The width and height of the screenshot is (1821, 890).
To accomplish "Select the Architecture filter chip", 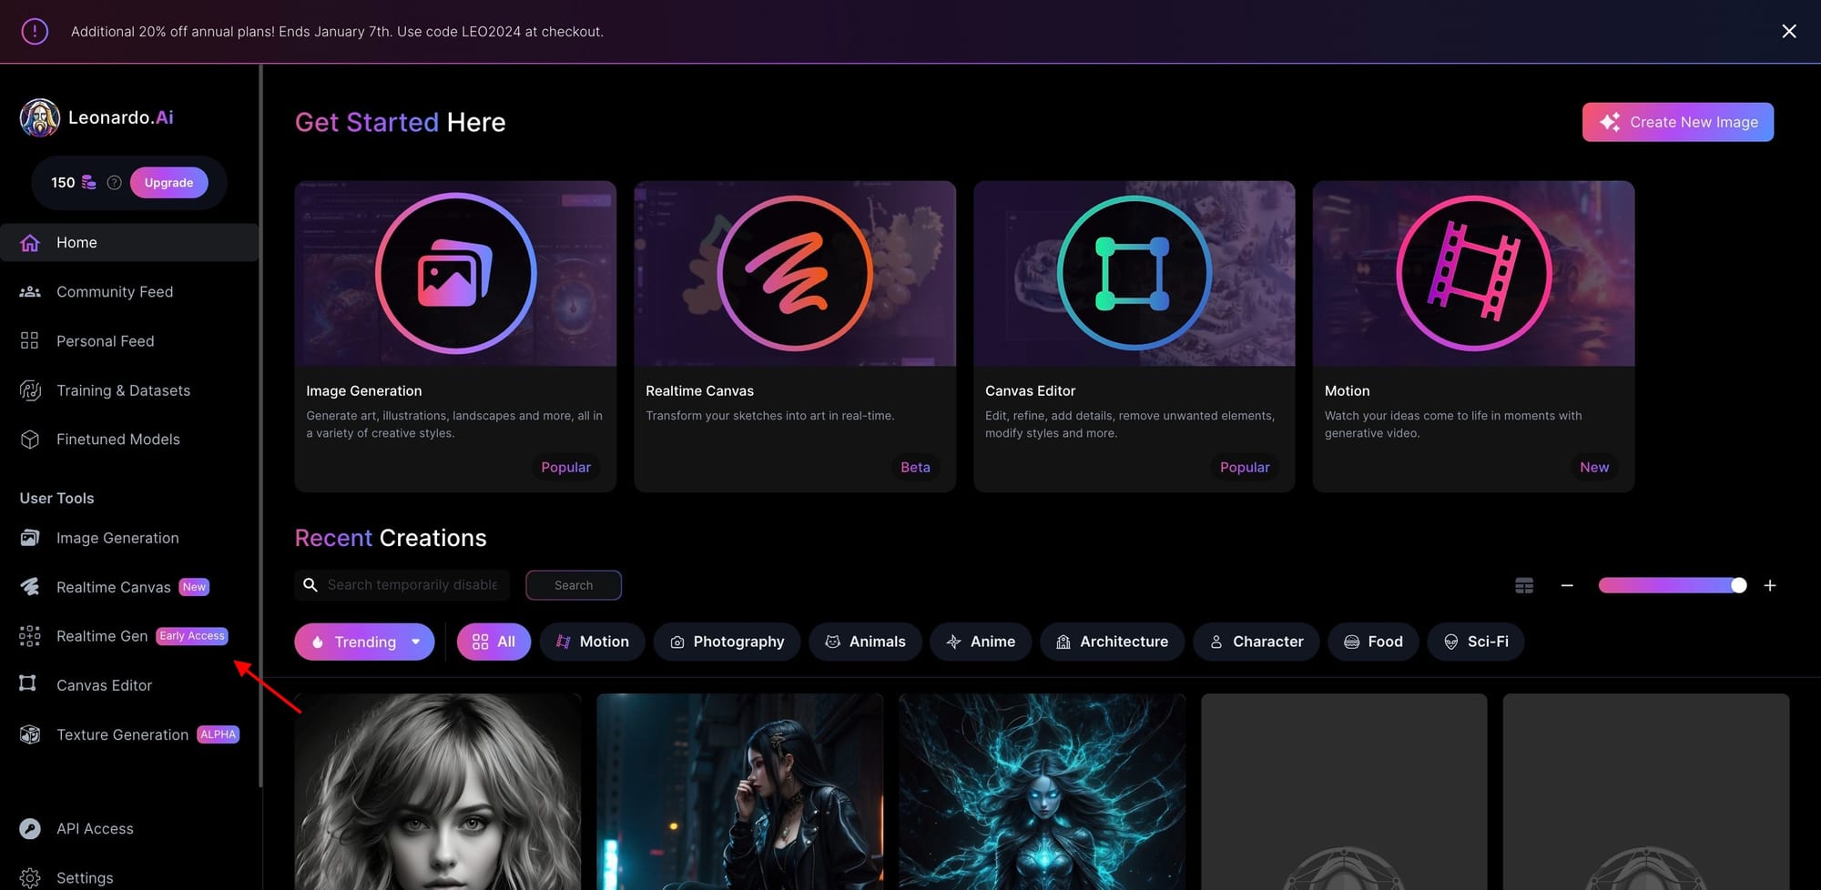I will 1112,642.
